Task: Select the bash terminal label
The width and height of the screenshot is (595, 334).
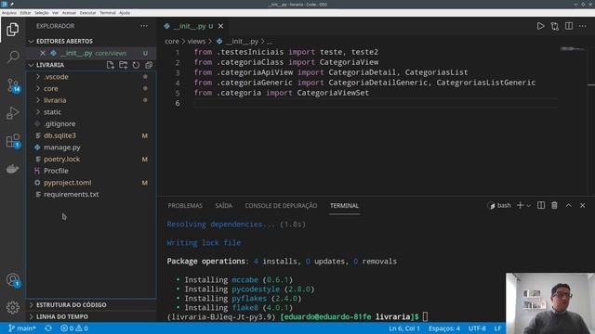Action: 500,206
